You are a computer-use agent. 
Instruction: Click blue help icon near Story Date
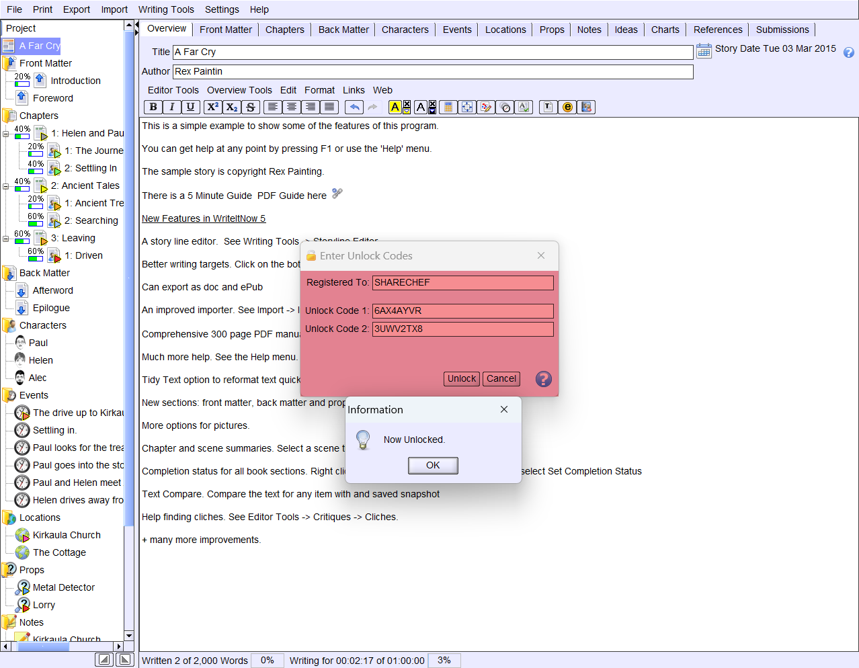point(849,52)
